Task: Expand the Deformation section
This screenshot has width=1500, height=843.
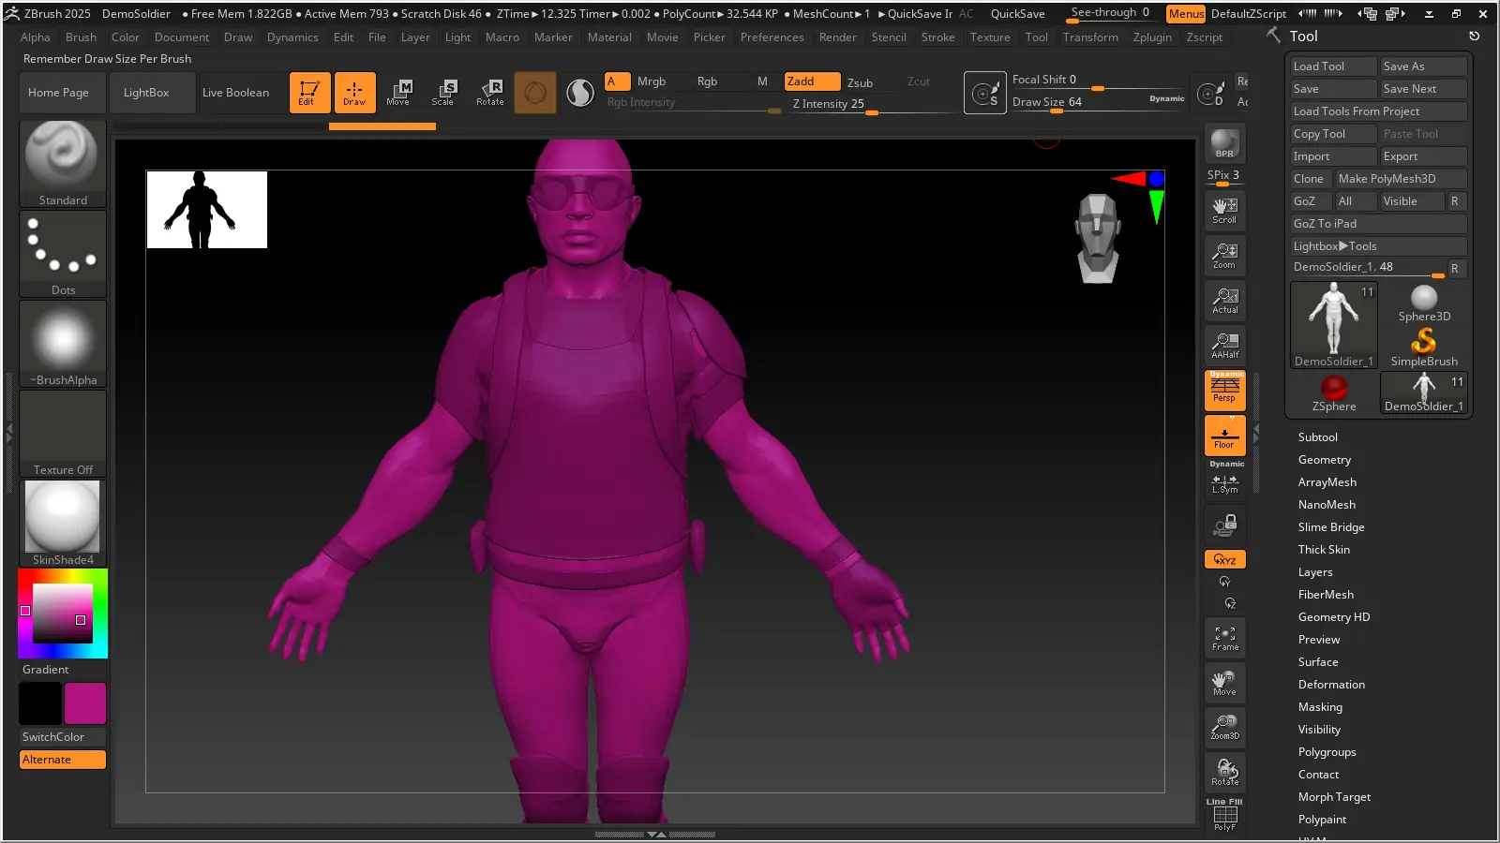Action: click(x=1330, y=685)
